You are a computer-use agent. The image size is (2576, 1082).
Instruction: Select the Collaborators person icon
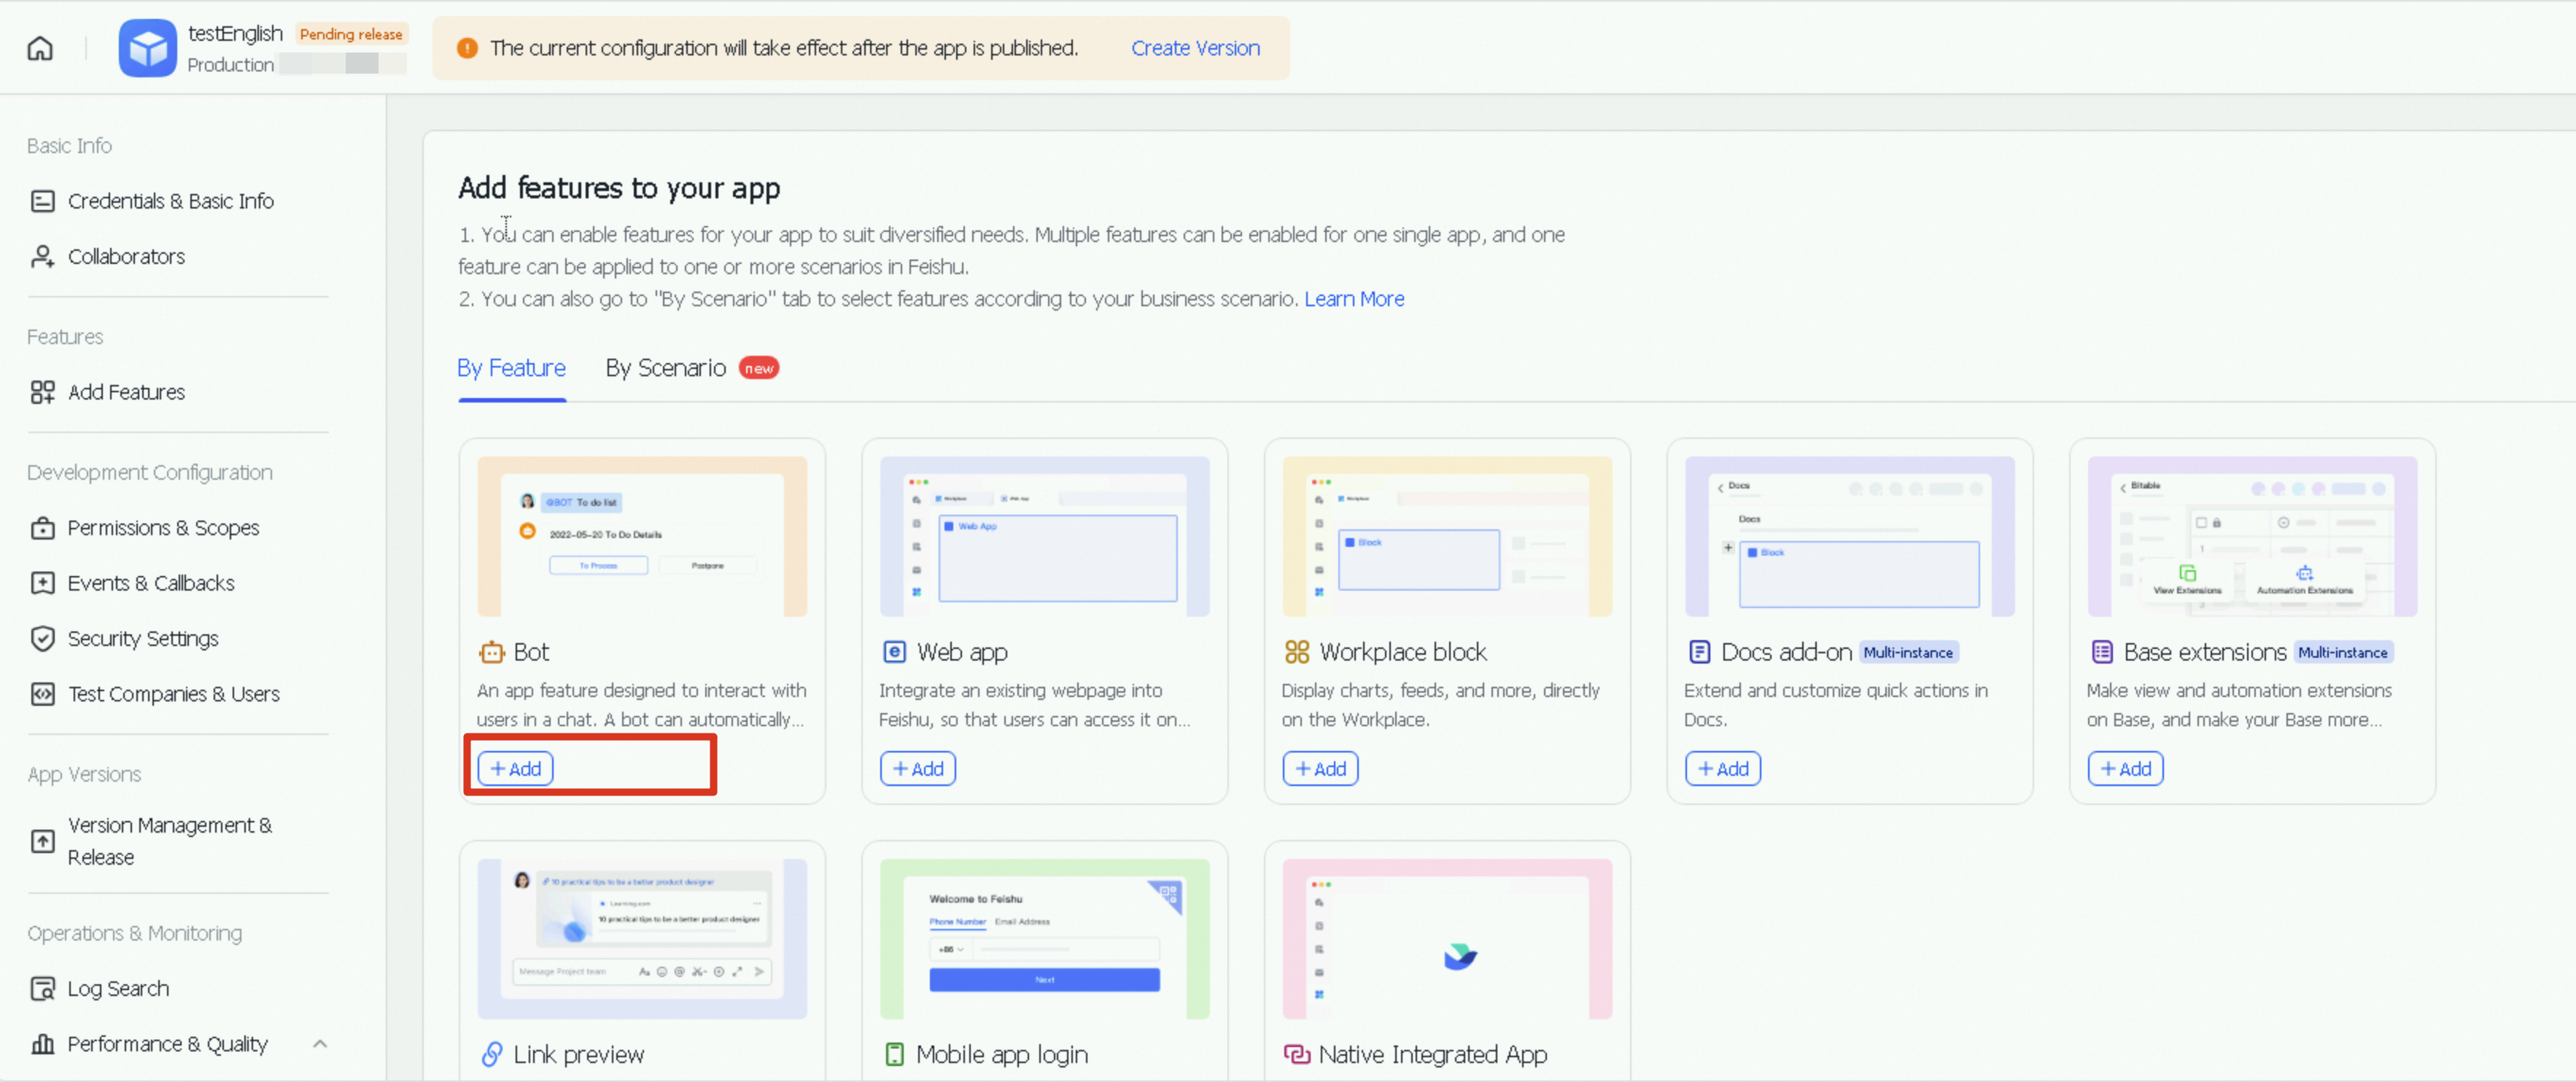(x=42, y=257)
